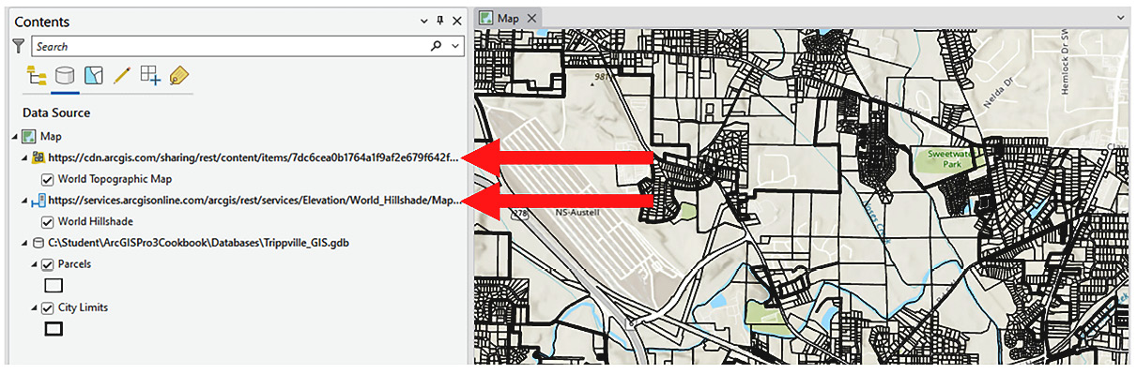Choose List By Labeling tag icon
This screenshot has width=1137, height=374.
tap(178, 76)
